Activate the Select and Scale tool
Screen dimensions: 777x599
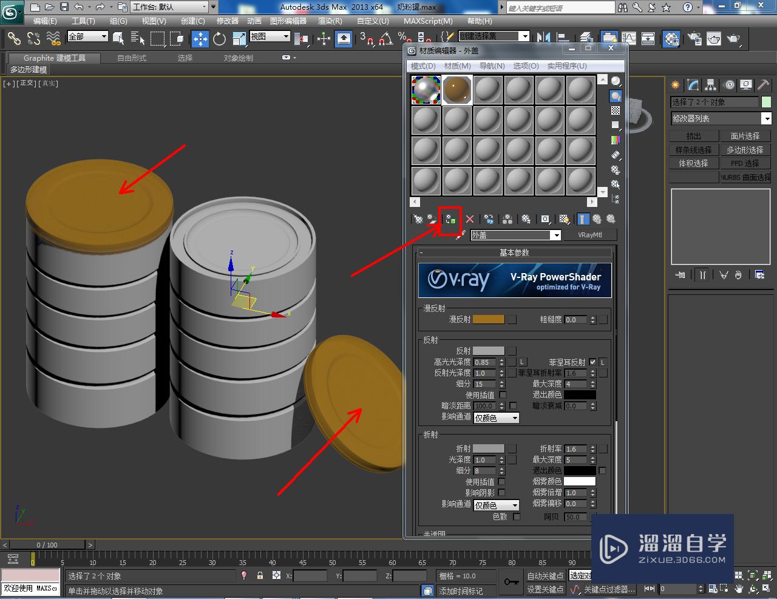pos(239,39)
